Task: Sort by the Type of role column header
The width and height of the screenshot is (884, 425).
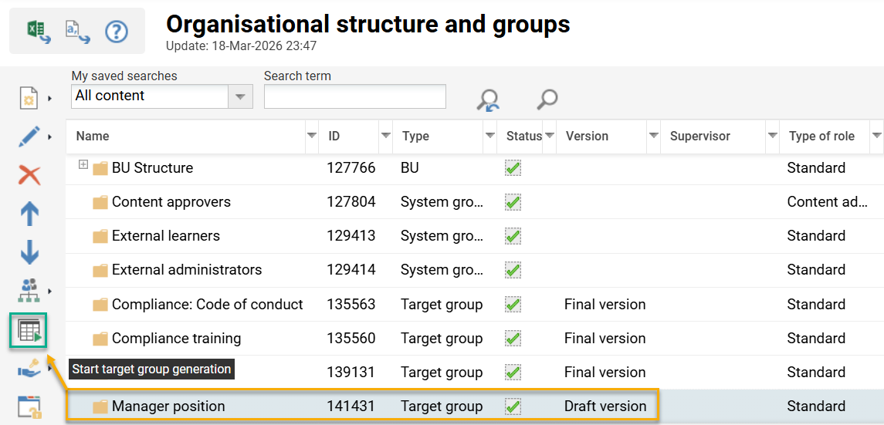Action: pos(821,137)
